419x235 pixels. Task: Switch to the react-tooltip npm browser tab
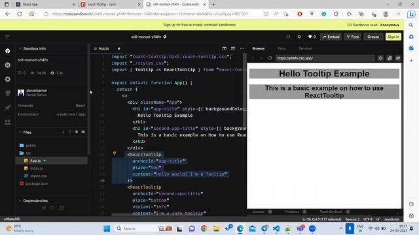pos(111,5)
